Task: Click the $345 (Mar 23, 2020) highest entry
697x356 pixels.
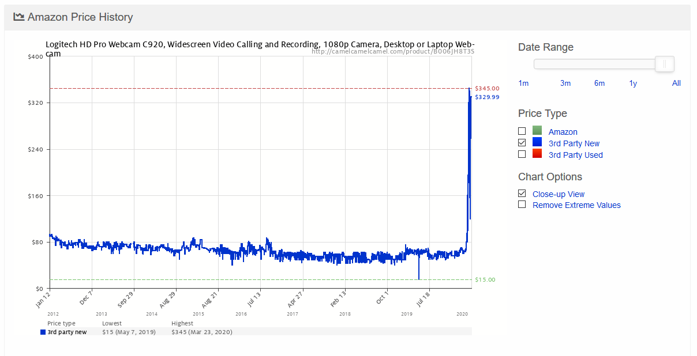Action: click(x=202, y=332)
